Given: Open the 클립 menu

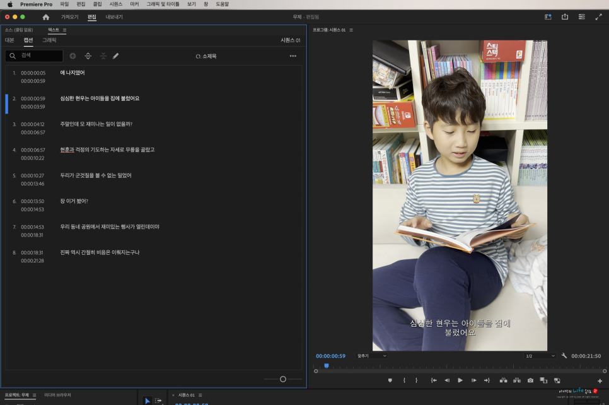Looking at the screenshot, I should (97, 4).
